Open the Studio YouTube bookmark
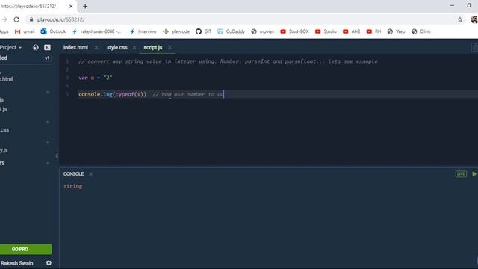This screenshot has height=269, width=478. [x=326, y=31]
